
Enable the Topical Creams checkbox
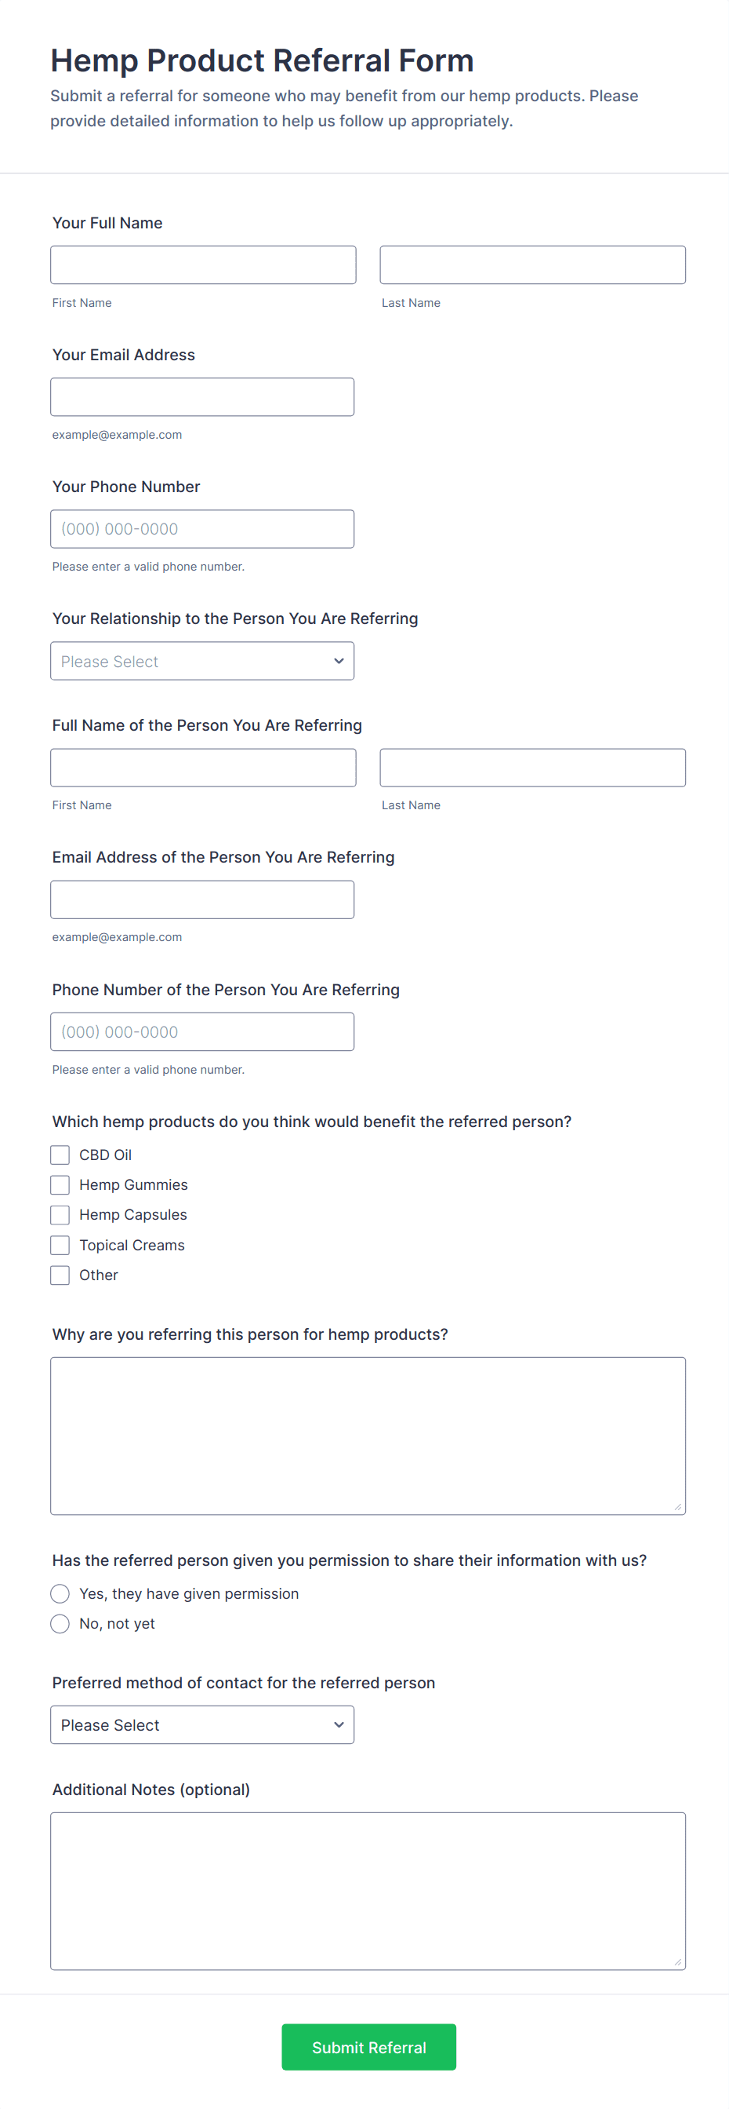click(x=60, y=1244)
